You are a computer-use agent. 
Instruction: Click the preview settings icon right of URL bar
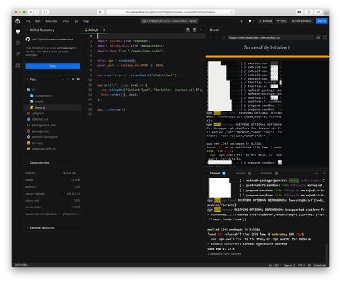click(318, 38)
